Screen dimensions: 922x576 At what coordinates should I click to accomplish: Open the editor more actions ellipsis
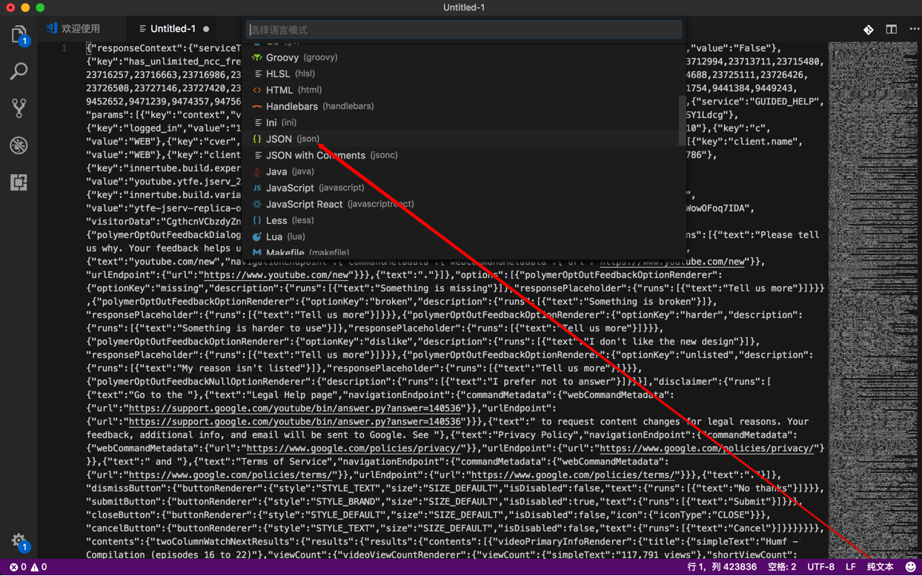point(915,30)
